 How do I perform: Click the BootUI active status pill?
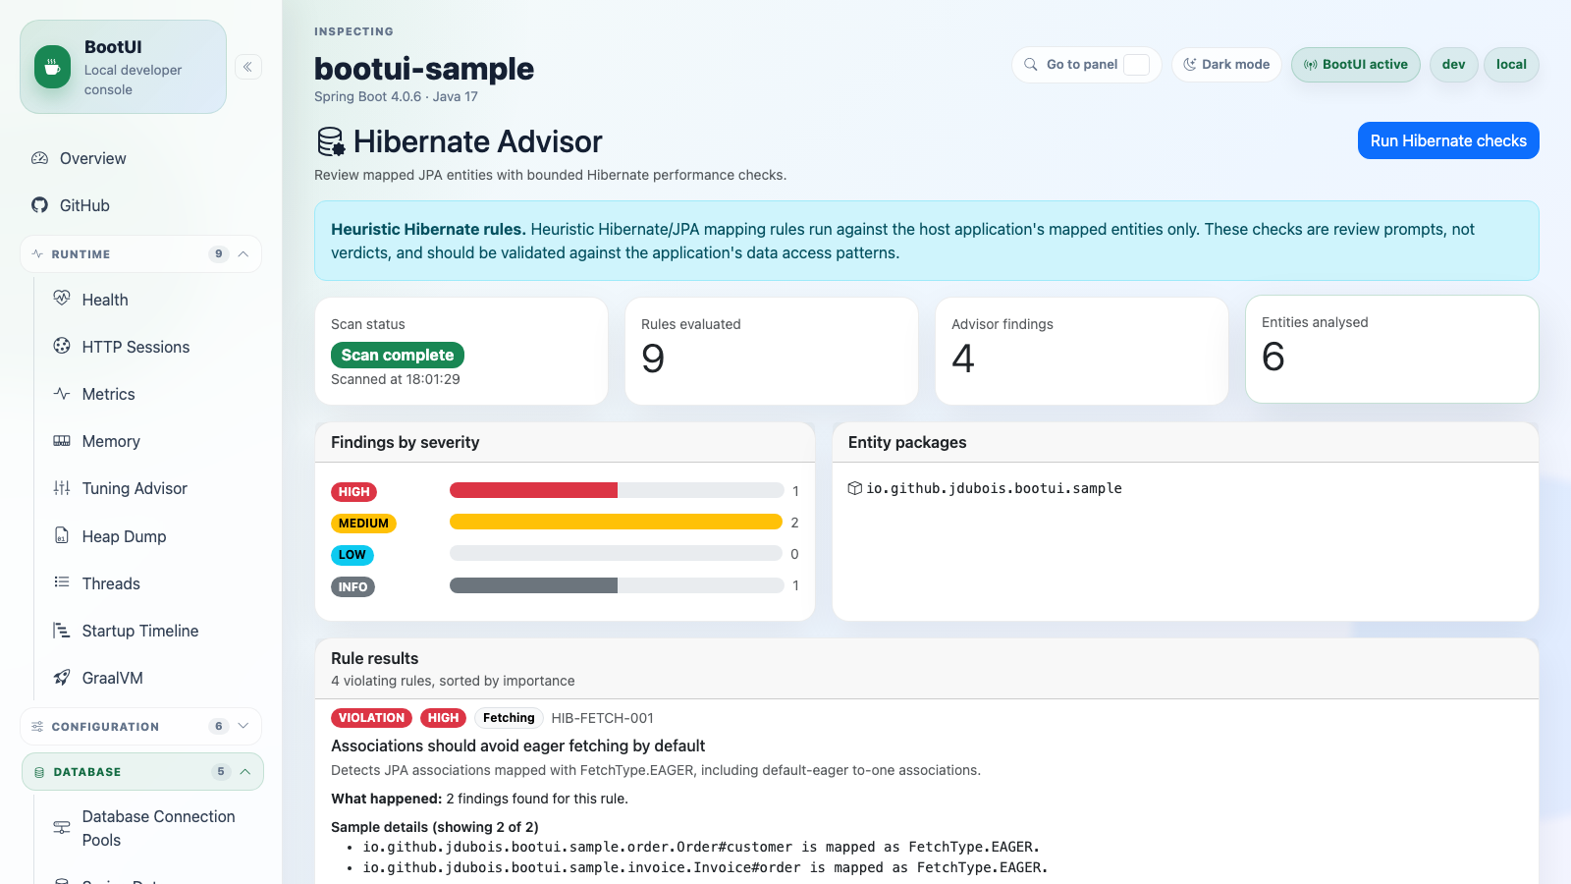tap(1355, 65)
